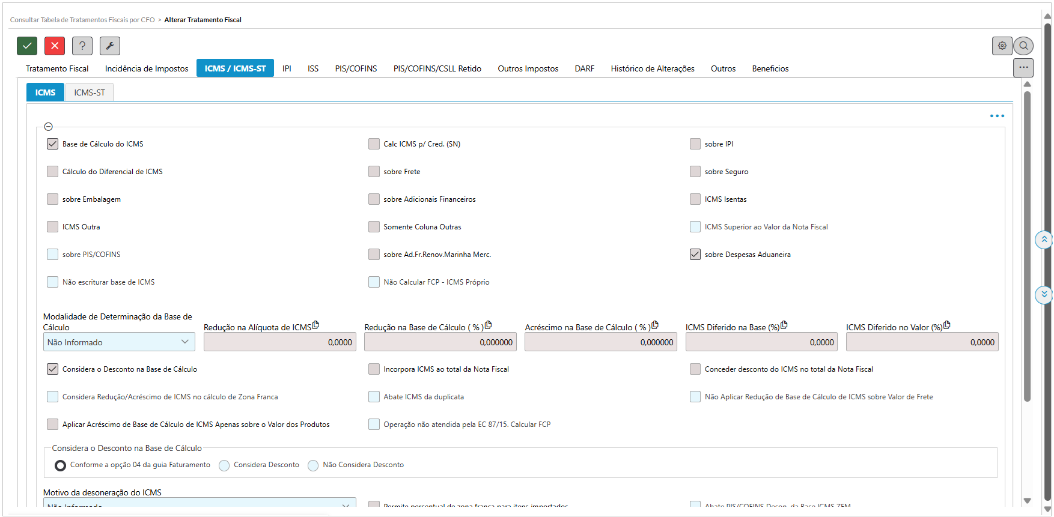Open help with the question mark icon
This screenshot has height=517, width=1054.
pos(82,46)
